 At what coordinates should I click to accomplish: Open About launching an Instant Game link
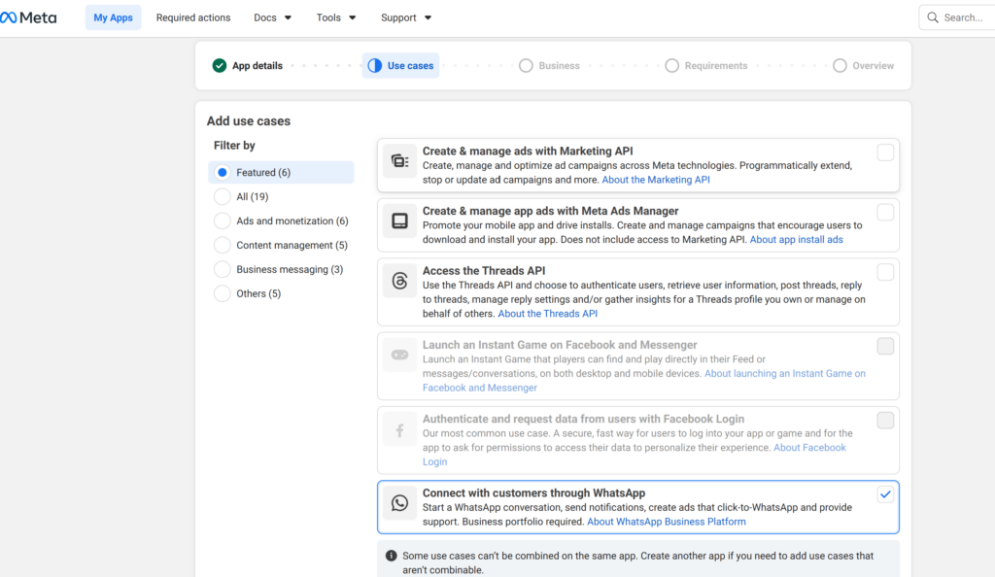coord(785,373)
